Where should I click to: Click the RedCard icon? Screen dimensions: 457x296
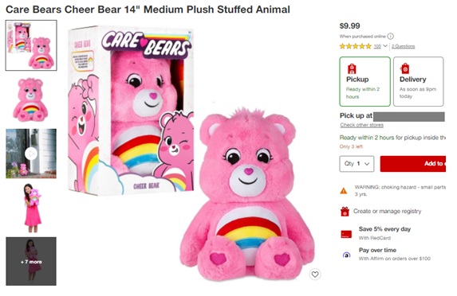click(x=346, y=234)
